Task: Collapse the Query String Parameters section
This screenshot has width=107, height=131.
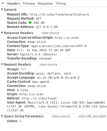Action: click(2, 116)
